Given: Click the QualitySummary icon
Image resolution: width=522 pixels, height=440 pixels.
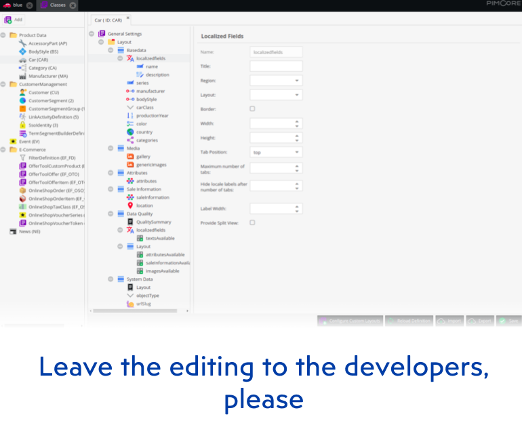Looking at the screenshot, I should [130, 222].
